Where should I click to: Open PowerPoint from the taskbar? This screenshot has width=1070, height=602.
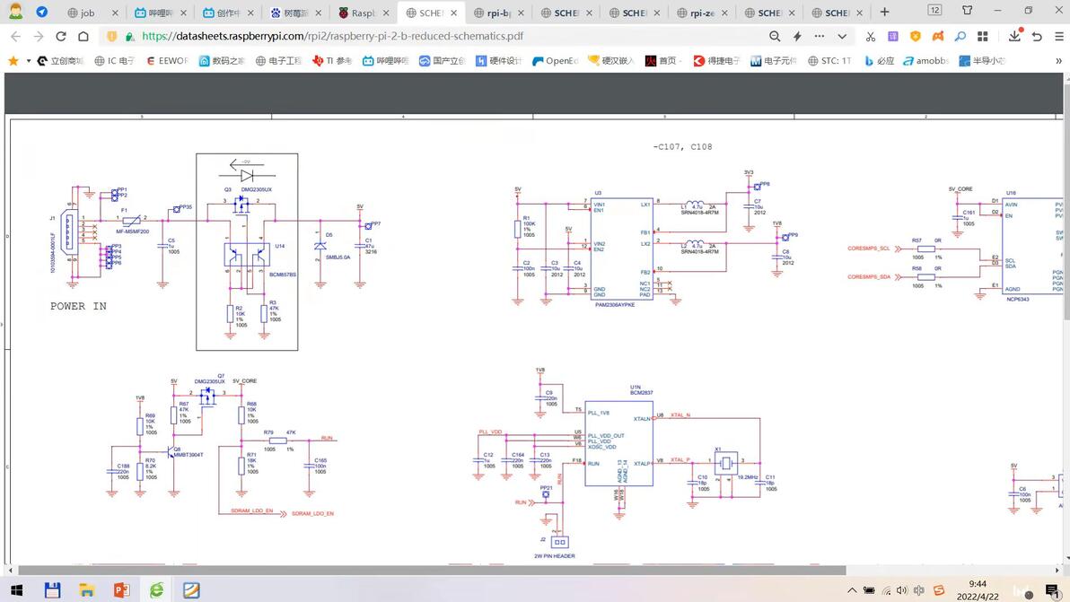tap(122, 589)
